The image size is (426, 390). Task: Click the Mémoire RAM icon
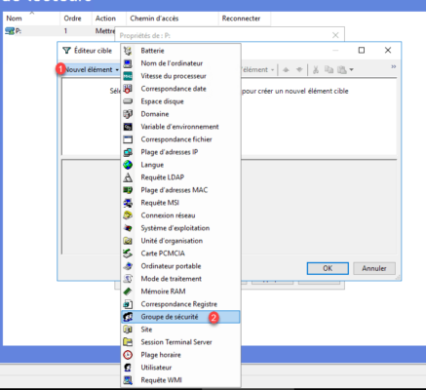click(x=128, y=292)
